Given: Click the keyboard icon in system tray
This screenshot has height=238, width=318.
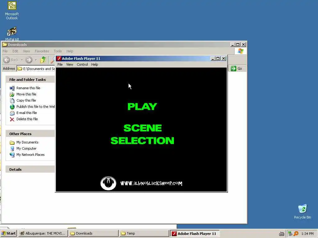Looking at the screenshot, I should pyautogui.click(x=282, y=234).
